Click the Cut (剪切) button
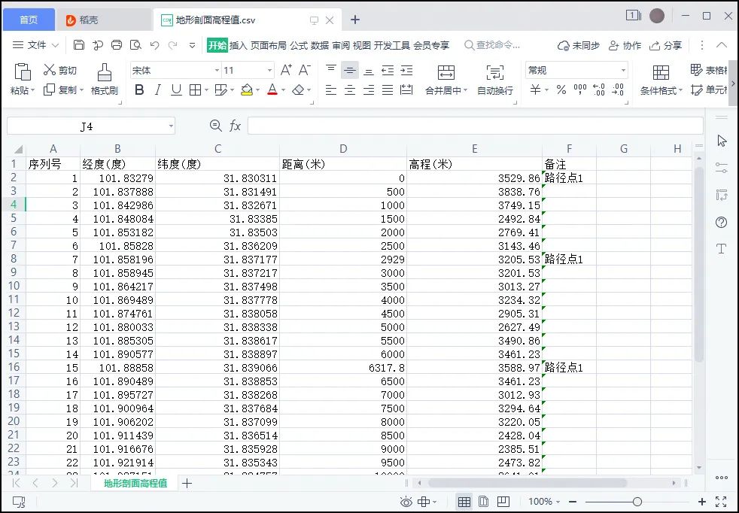Image resolution: width=739 pixels, height=513 pixels. coord(60,70)
